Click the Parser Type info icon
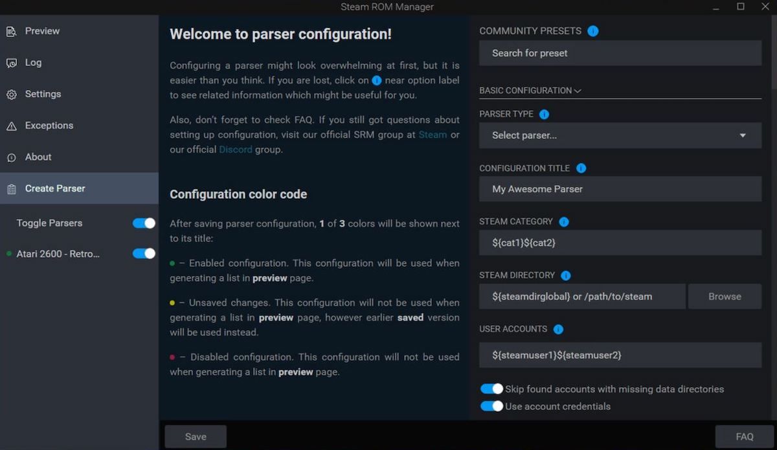The height and width of the screenshot is (450, 777). click(543, 114)
